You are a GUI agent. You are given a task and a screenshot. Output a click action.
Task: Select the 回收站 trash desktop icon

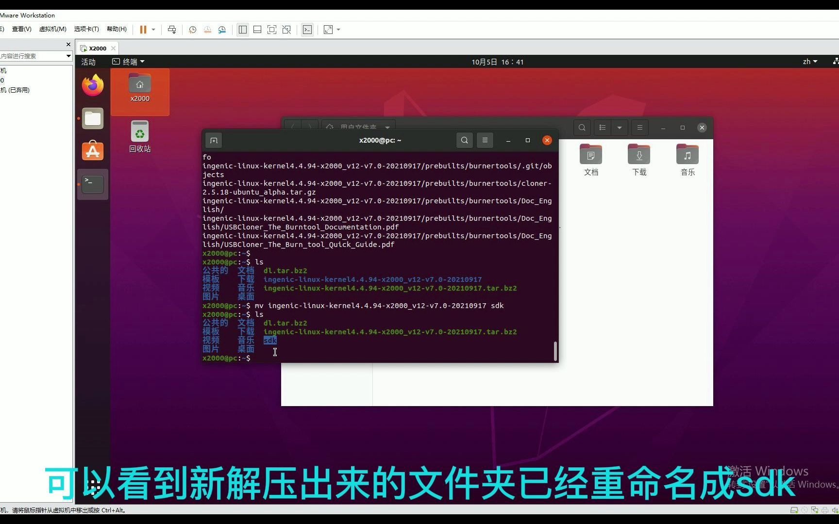[x=140, y=137]
